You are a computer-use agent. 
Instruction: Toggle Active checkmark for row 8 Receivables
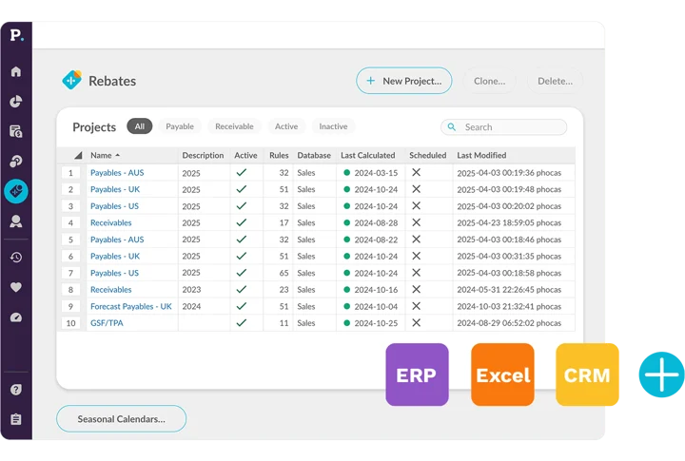coord(242,290)
